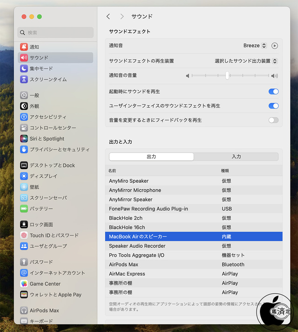Image resolution: width=298 pixels, height=332 pixels.
Task: Open the ウォレットと Apple Pay icon
Action: pos(24,295)
